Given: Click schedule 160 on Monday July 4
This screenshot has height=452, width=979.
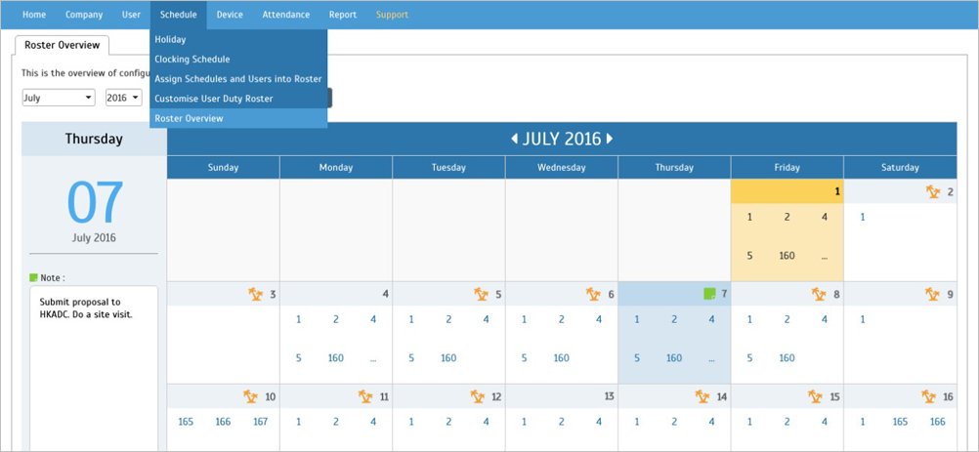Looking at the screenshot, I should click(336, 358).
